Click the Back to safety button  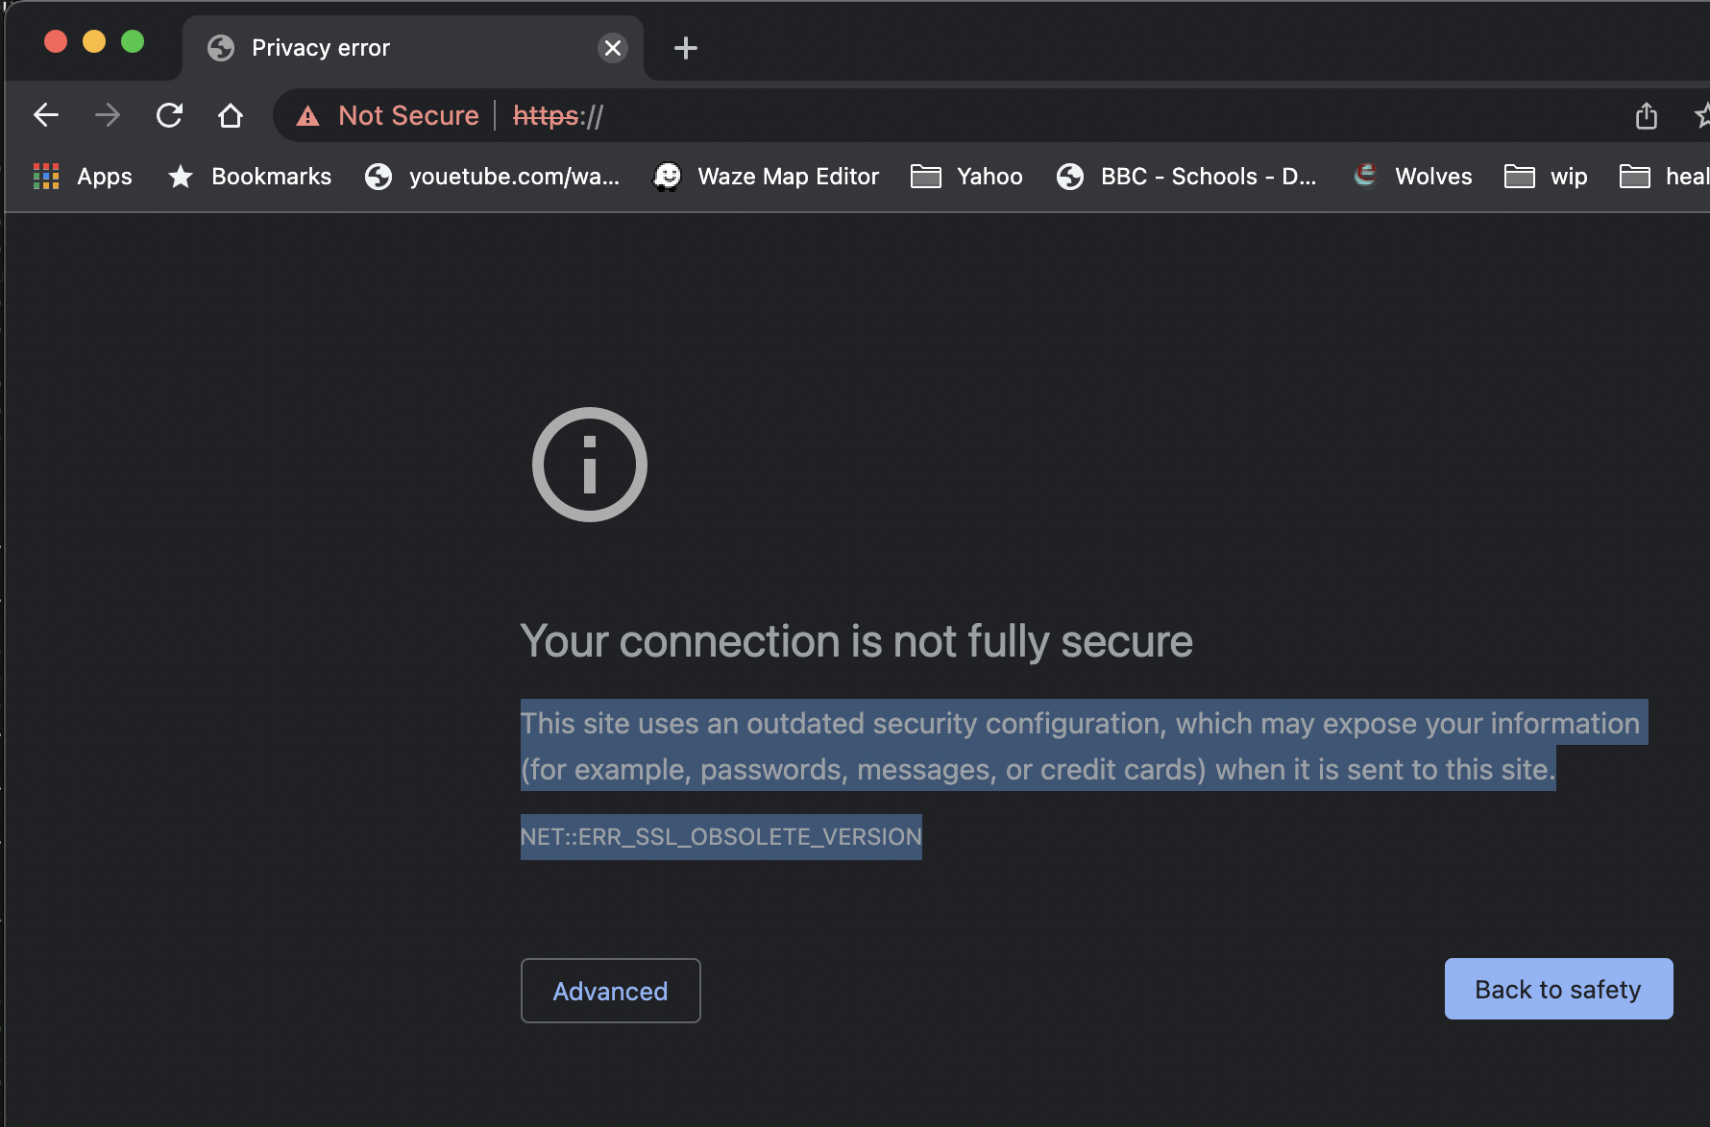[x=1557, y=989]
